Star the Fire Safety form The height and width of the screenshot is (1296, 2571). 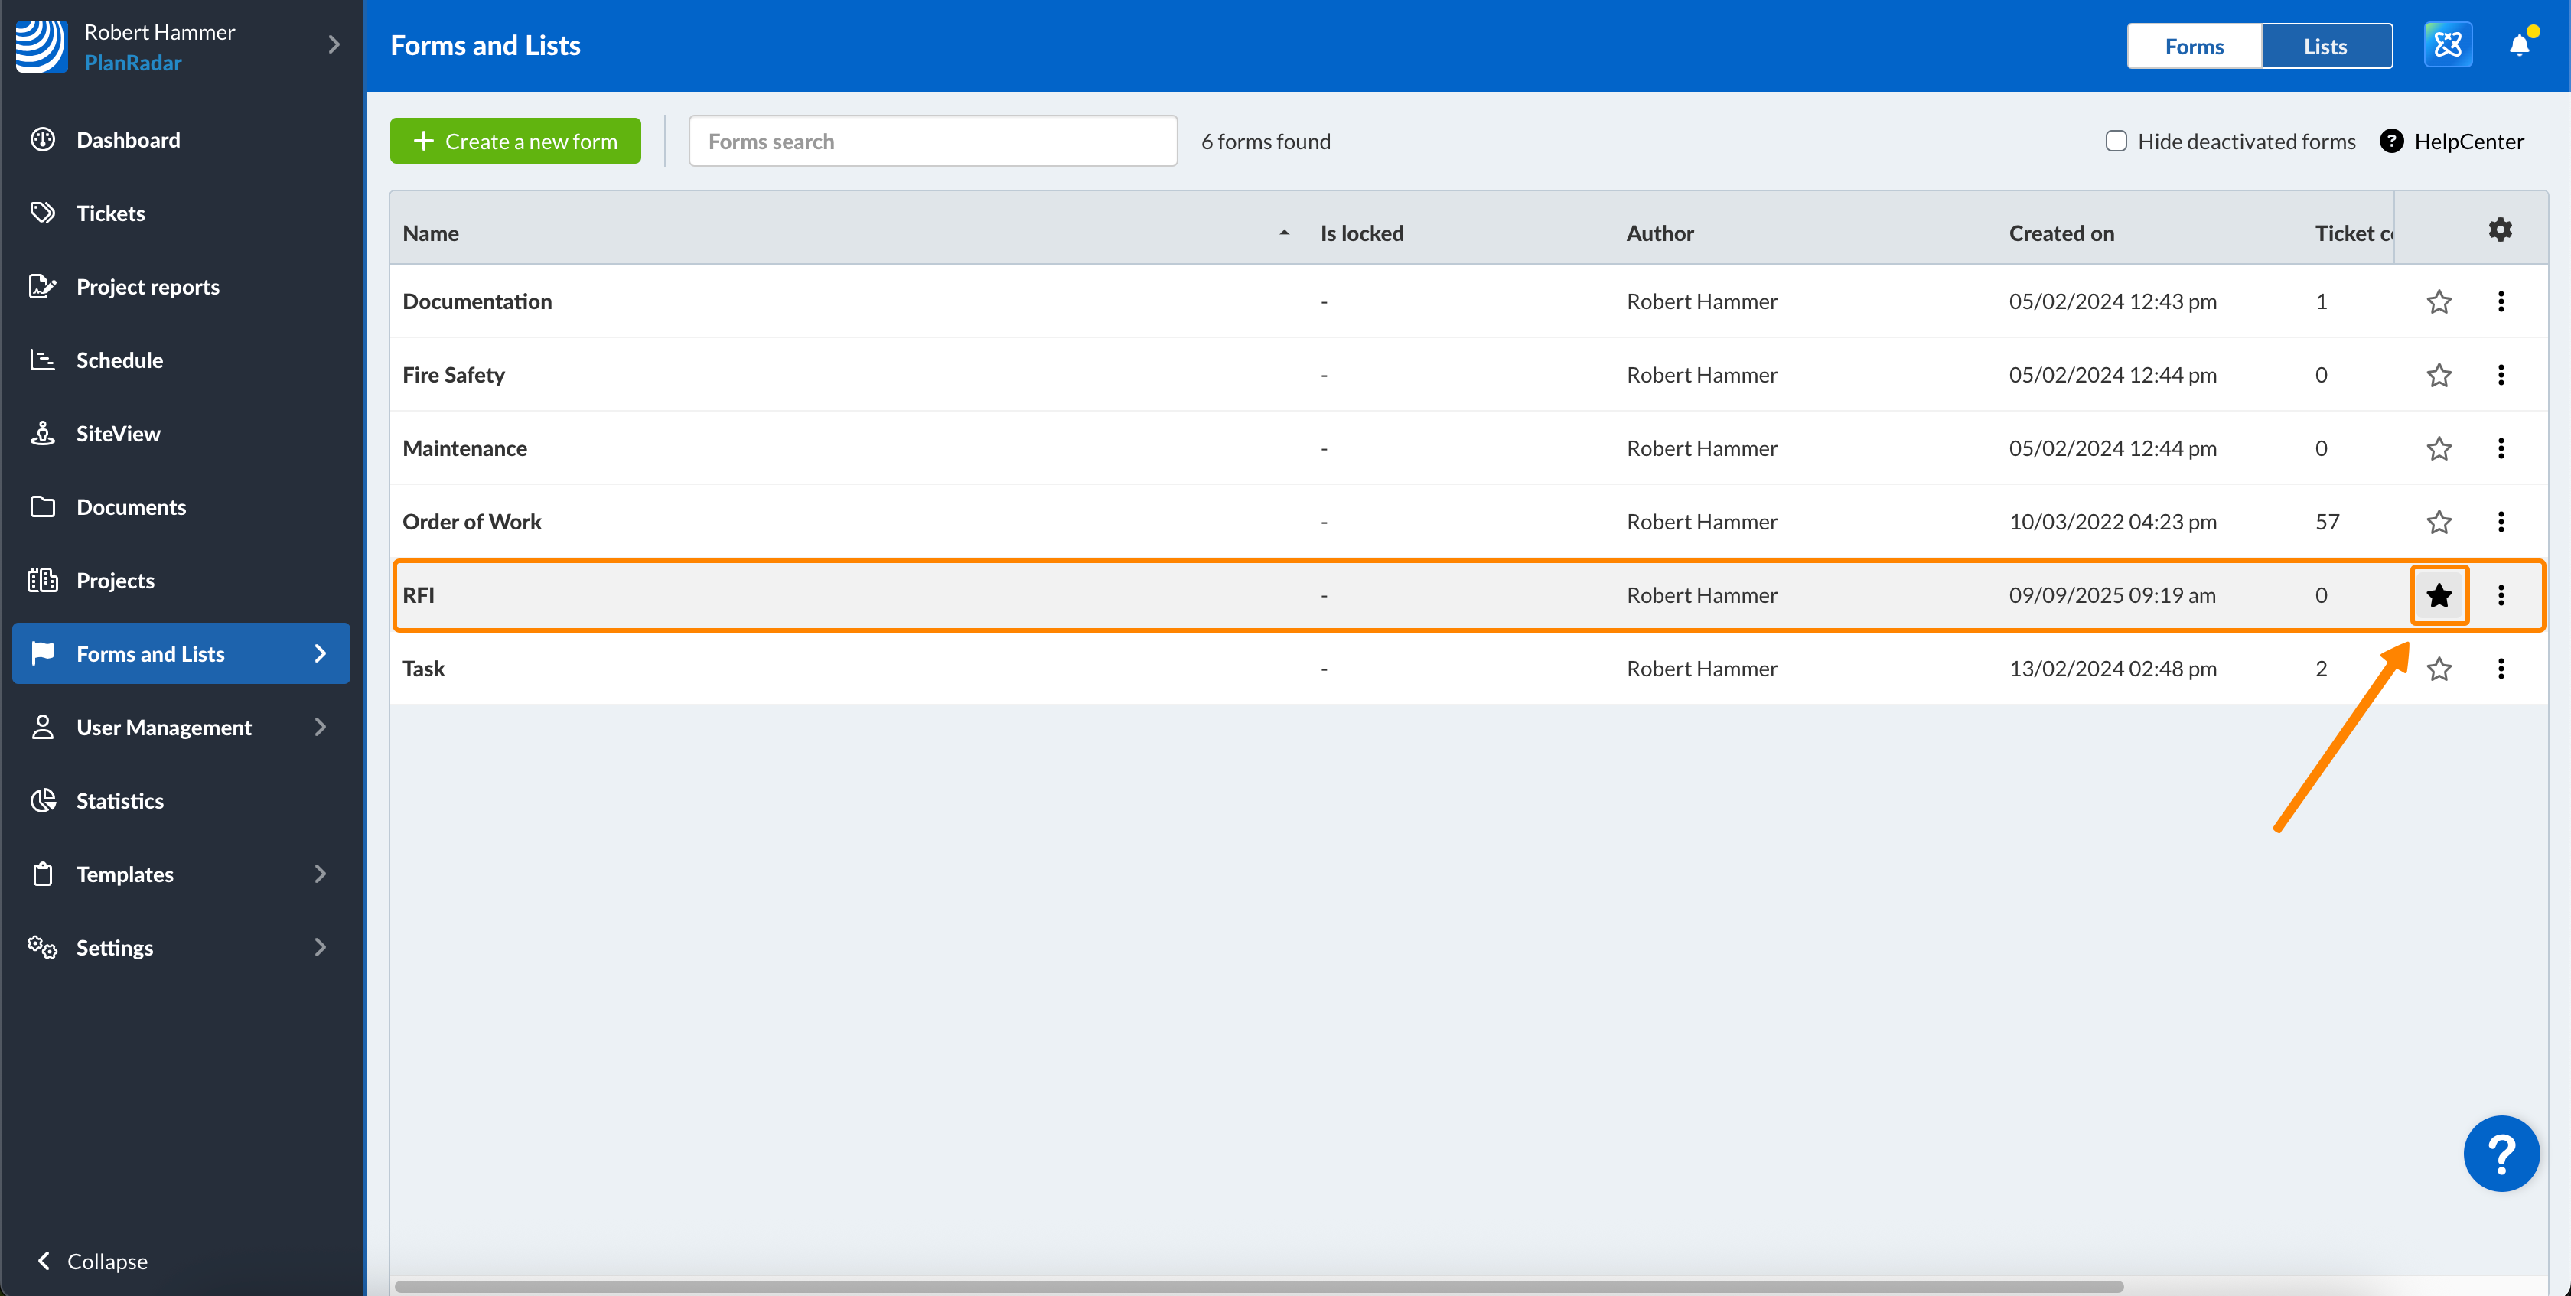coord(2439,375)
